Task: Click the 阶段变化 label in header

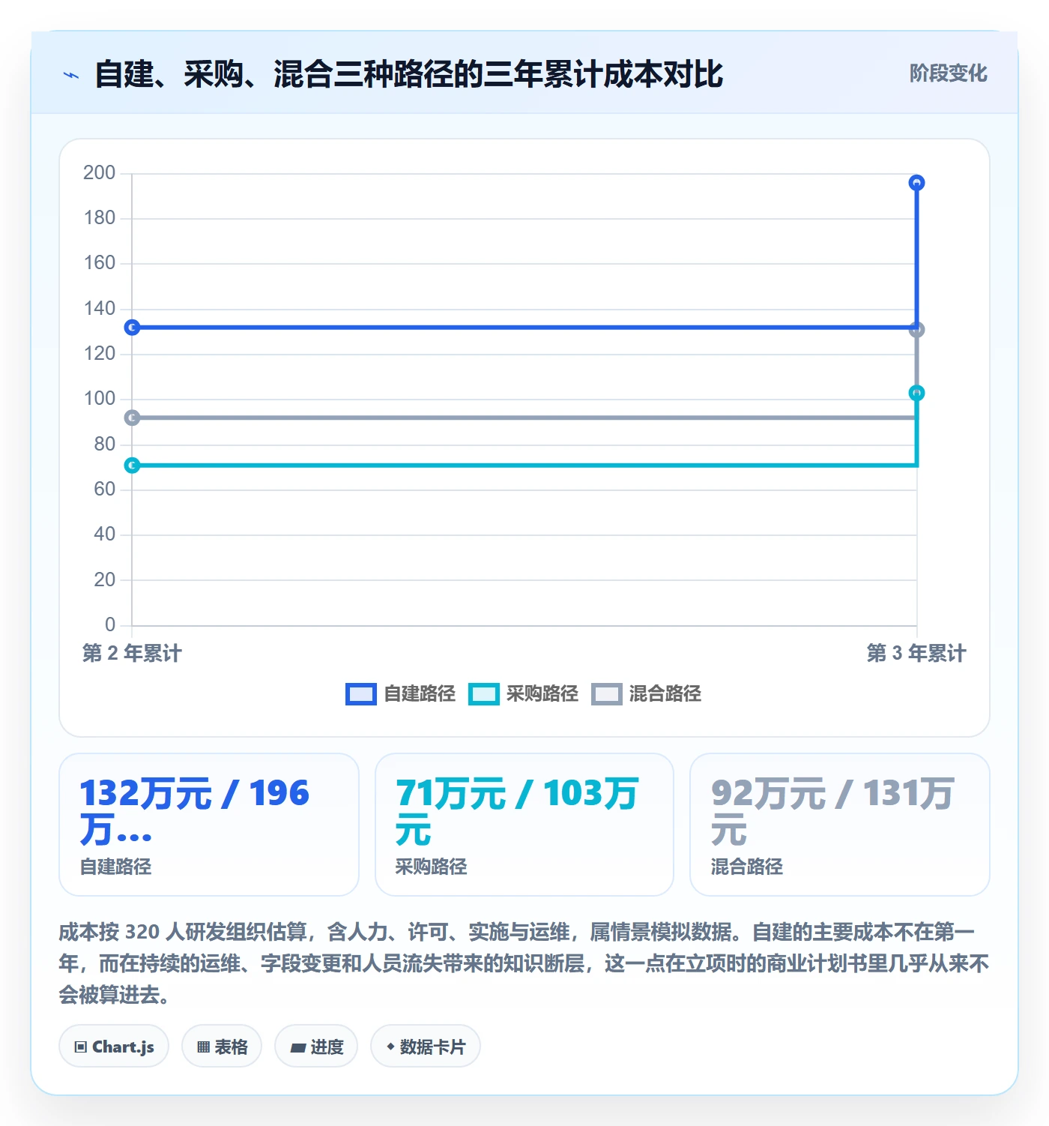Action: (948, 73)
